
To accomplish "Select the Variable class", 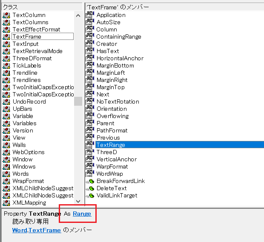I will [x=23, y=116].
